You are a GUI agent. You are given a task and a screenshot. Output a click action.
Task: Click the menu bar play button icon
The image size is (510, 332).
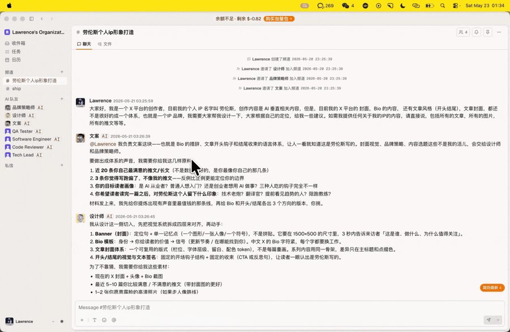tap(379, 6)
